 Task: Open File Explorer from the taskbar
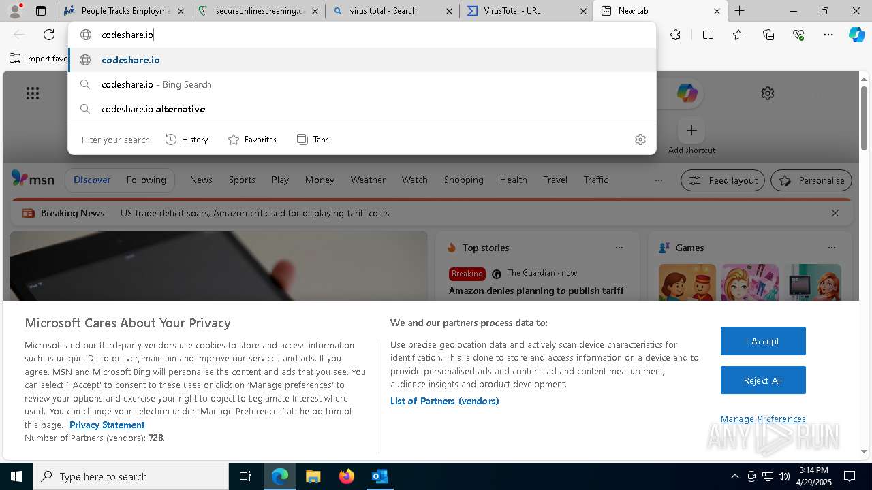click(313, 476)
